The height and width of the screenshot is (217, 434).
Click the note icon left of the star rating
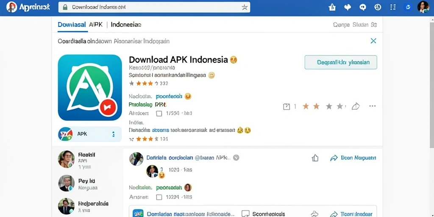point(287,106)
